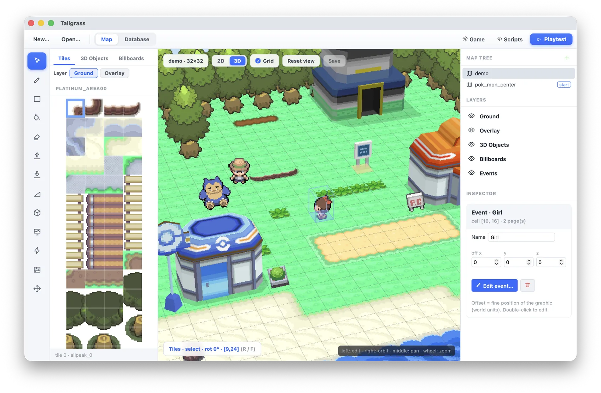The width and height of the screenshot is (601, 393).
Task: Click the New... menu item
Action: click(41, 39)
